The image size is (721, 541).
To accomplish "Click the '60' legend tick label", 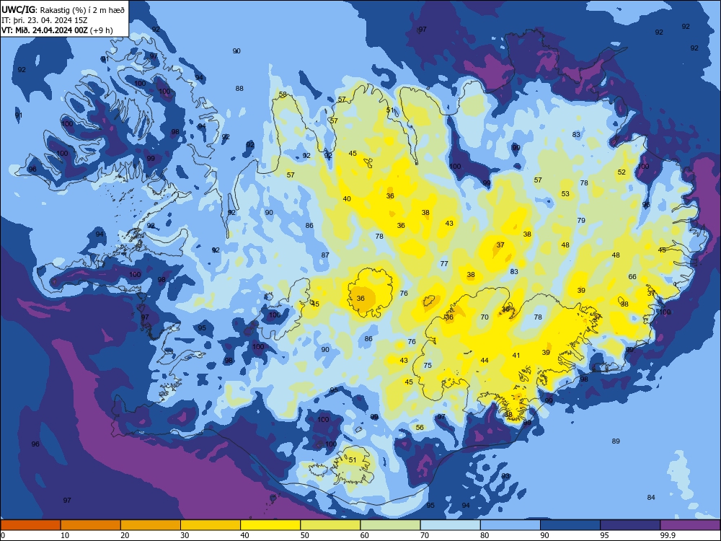I will tap(365, 535).
